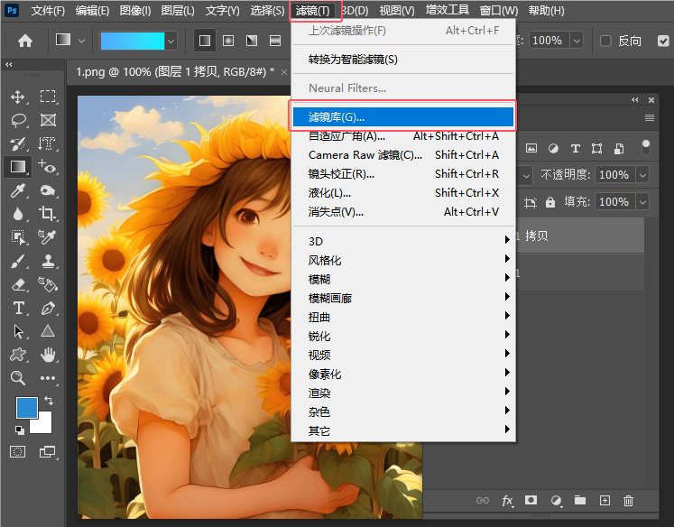The width and height of the screenshot is (674, 527).
Task: Choose reflected gradient style
Action: point(275,41)
